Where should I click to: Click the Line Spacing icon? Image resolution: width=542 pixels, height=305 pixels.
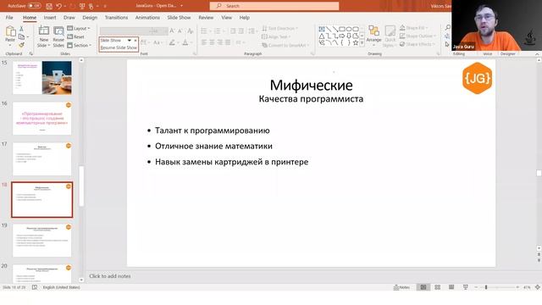pyautogui.click(x=252, y=31)
